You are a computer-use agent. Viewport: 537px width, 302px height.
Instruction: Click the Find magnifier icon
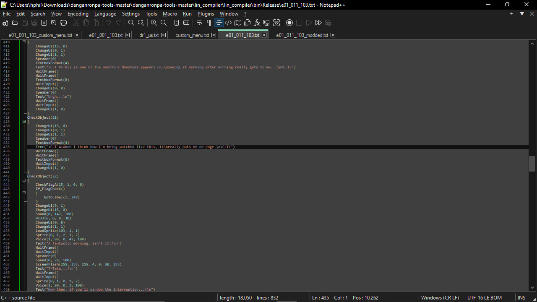coord(131,23)
